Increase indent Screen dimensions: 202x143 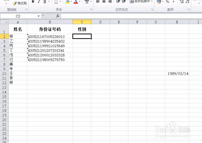point(124,2)
